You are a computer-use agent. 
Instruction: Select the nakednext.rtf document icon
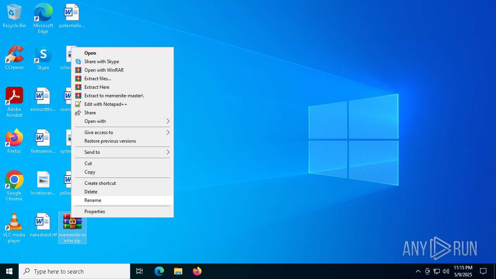coord(43,225)
